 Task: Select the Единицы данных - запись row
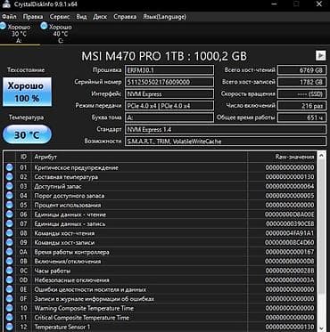[x=160, y=223]
